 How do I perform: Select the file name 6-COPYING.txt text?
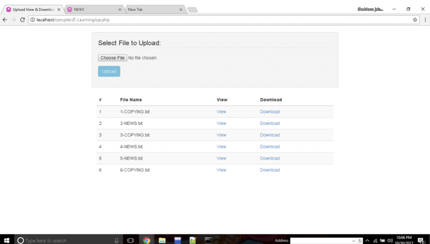click(135, 170)
